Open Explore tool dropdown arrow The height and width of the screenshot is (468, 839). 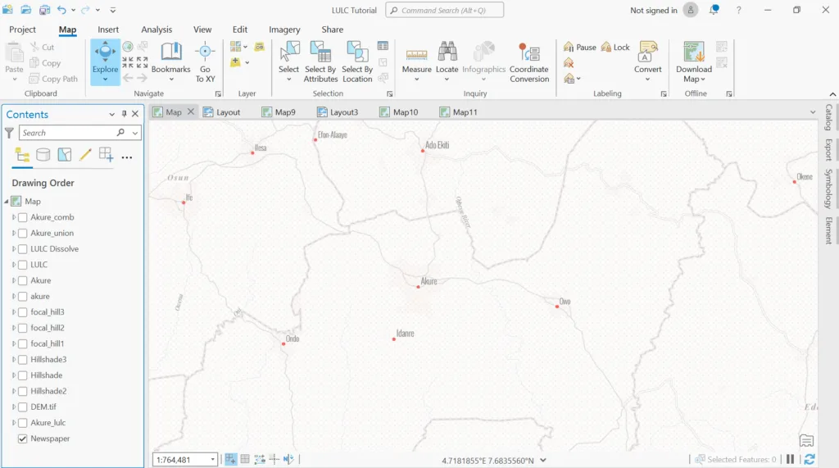[105, 80]
